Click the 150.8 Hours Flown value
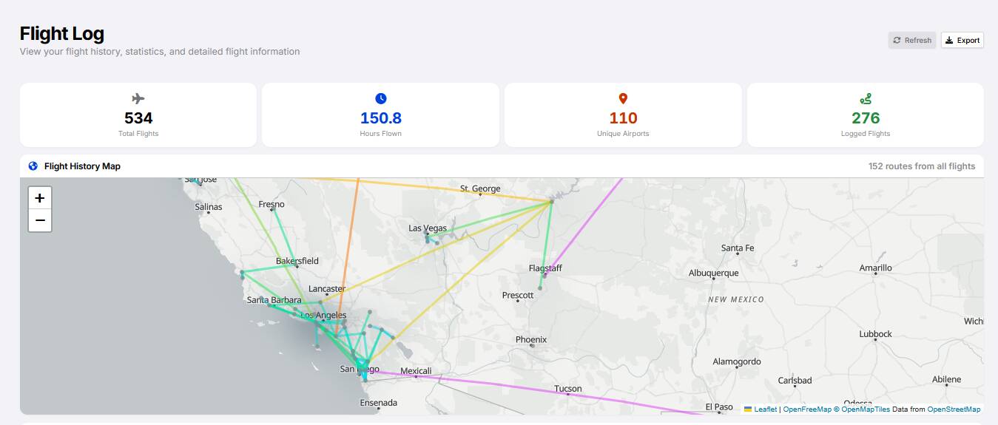The image size is (998, 425). pos(381,118)
